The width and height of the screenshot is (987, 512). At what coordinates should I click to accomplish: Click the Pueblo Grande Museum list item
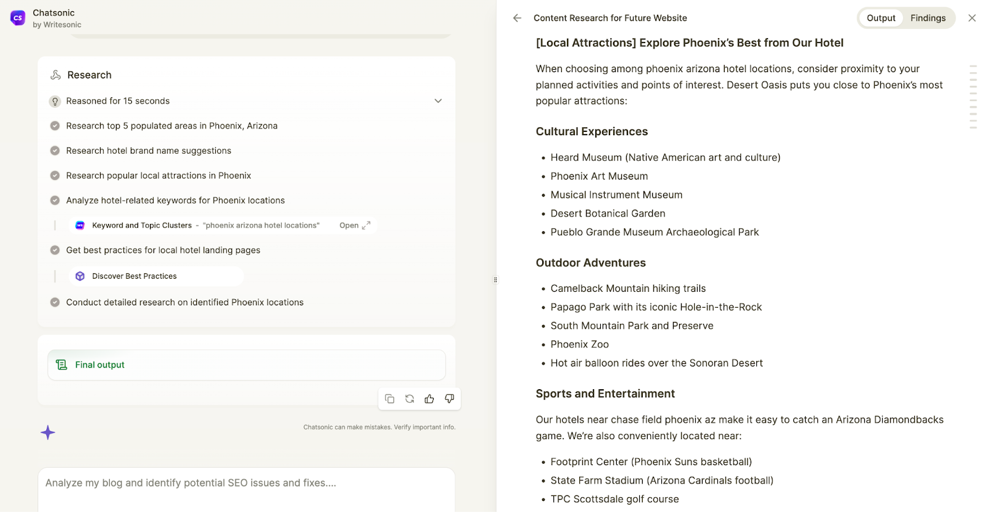[x=655, y=232]
